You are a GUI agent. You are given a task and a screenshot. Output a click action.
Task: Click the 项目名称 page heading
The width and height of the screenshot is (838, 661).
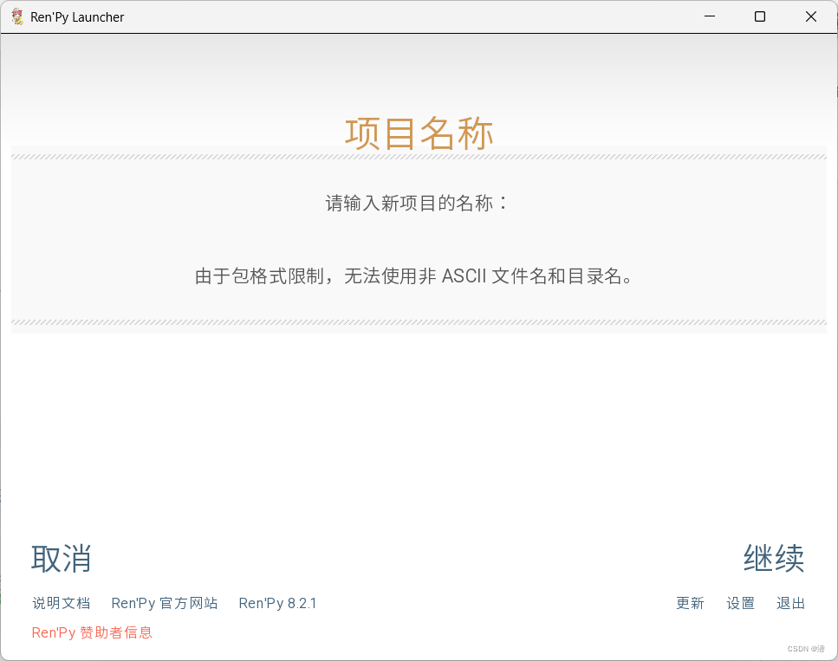pos(419,133)
